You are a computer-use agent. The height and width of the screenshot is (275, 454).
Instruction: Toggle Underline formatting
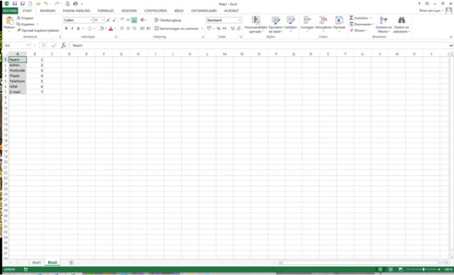point(78,28)
